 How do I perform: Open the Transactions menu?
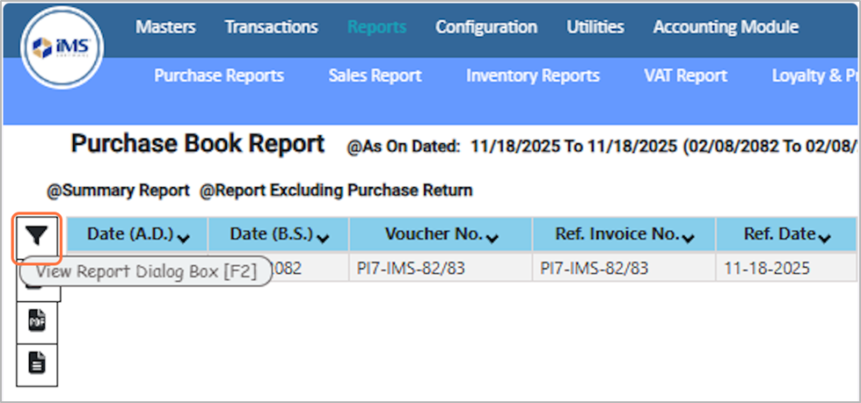coord(271,27)
